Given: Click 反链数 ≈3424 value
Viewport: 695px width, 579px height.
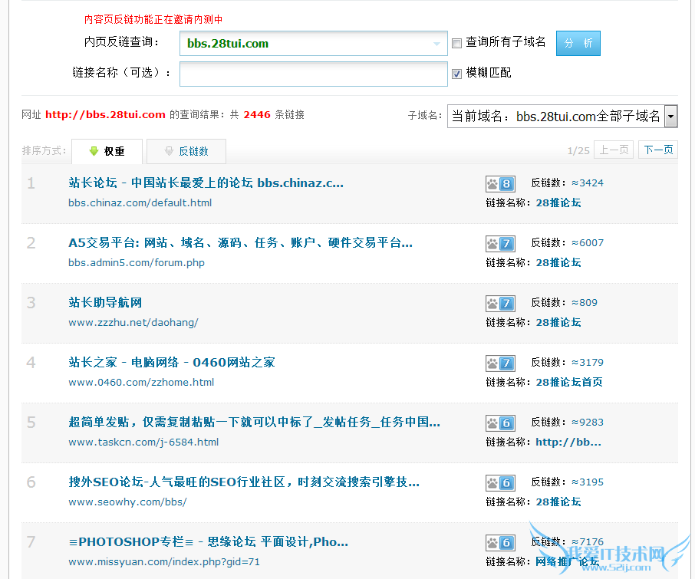Looking at the screenshot, I should point(588,183).
